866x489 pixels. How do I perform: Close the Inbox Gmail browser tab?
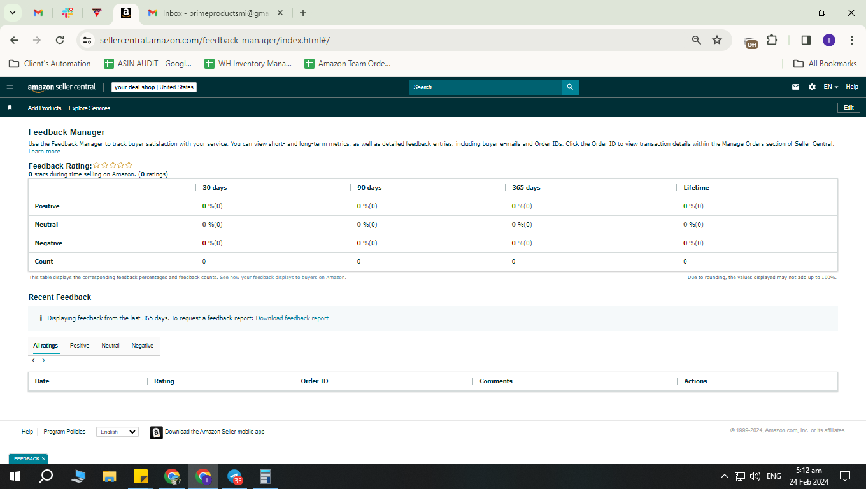coord(280,13)
